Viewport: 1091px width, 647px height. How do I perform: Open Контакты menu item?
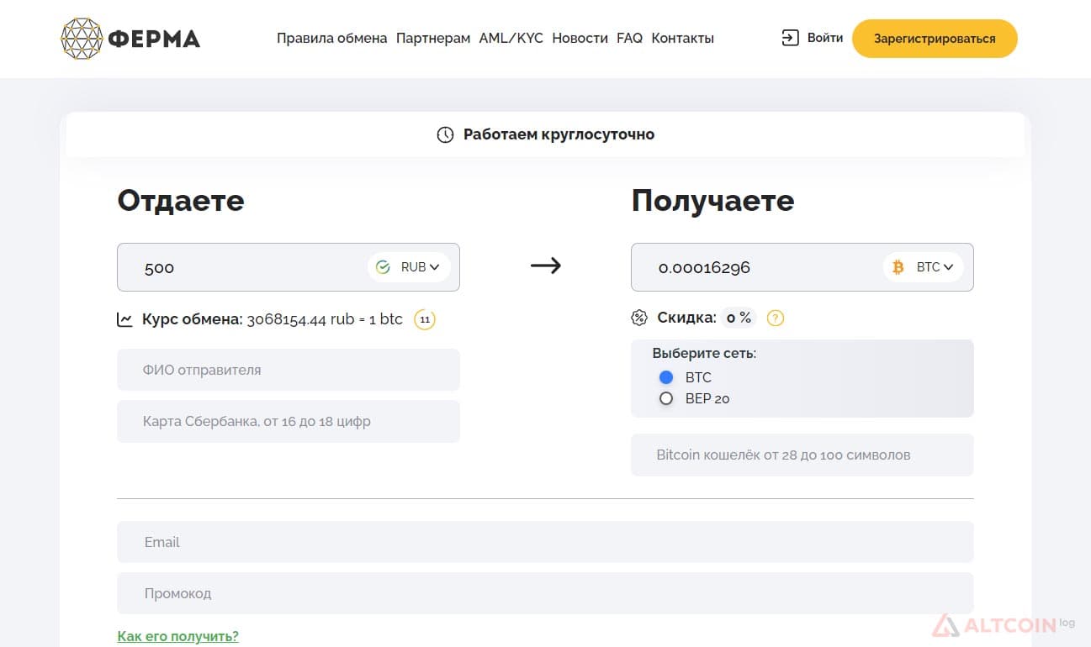pos(682,38)
